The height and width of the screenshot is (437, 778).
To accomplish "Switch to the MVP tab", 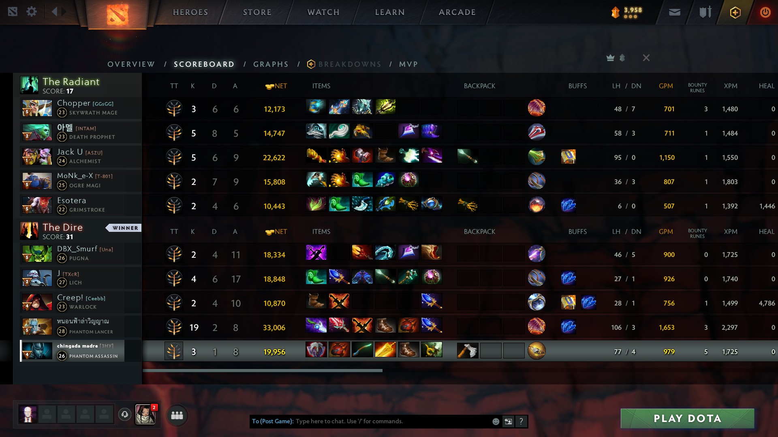I will [x=408, y=64].
